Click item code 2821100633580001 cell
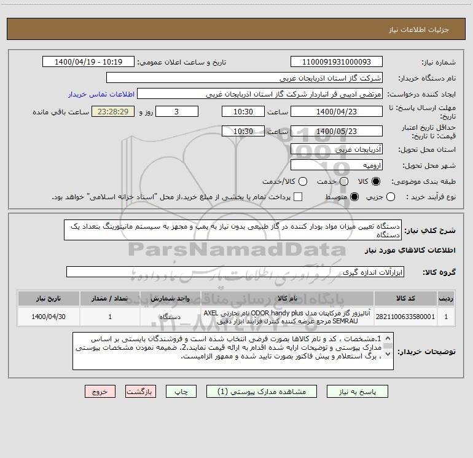The width and height of the screenshot is (473, 458). (405, 317)
